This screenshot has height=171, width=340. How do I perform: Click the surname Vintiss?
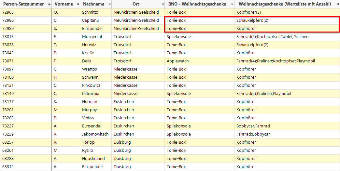point(88,118)
